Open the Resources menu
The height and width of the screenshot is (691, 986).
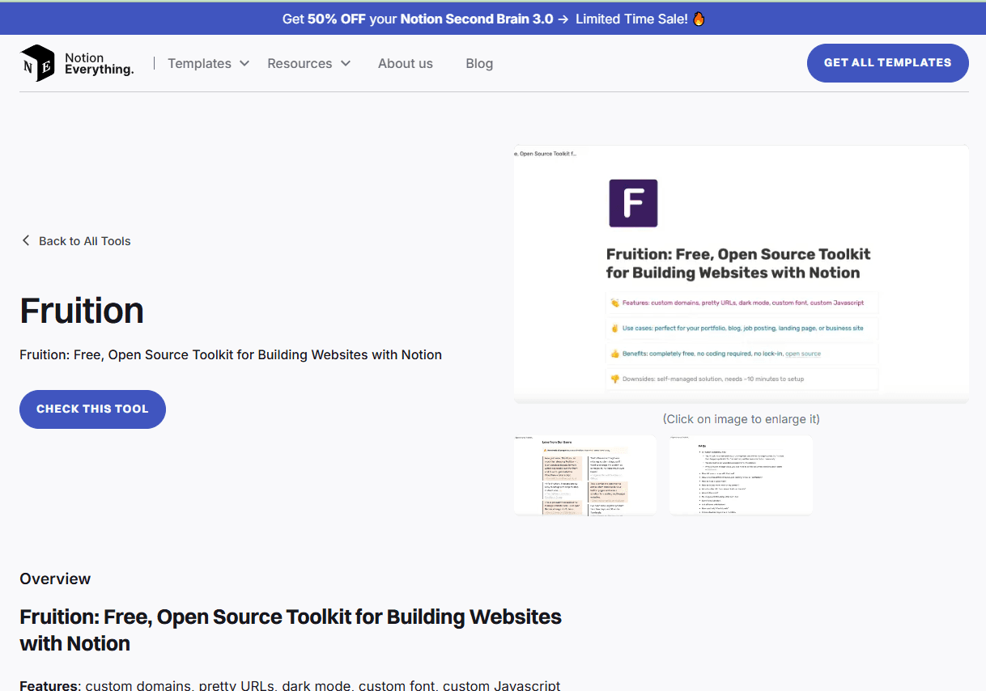[309, 63]
